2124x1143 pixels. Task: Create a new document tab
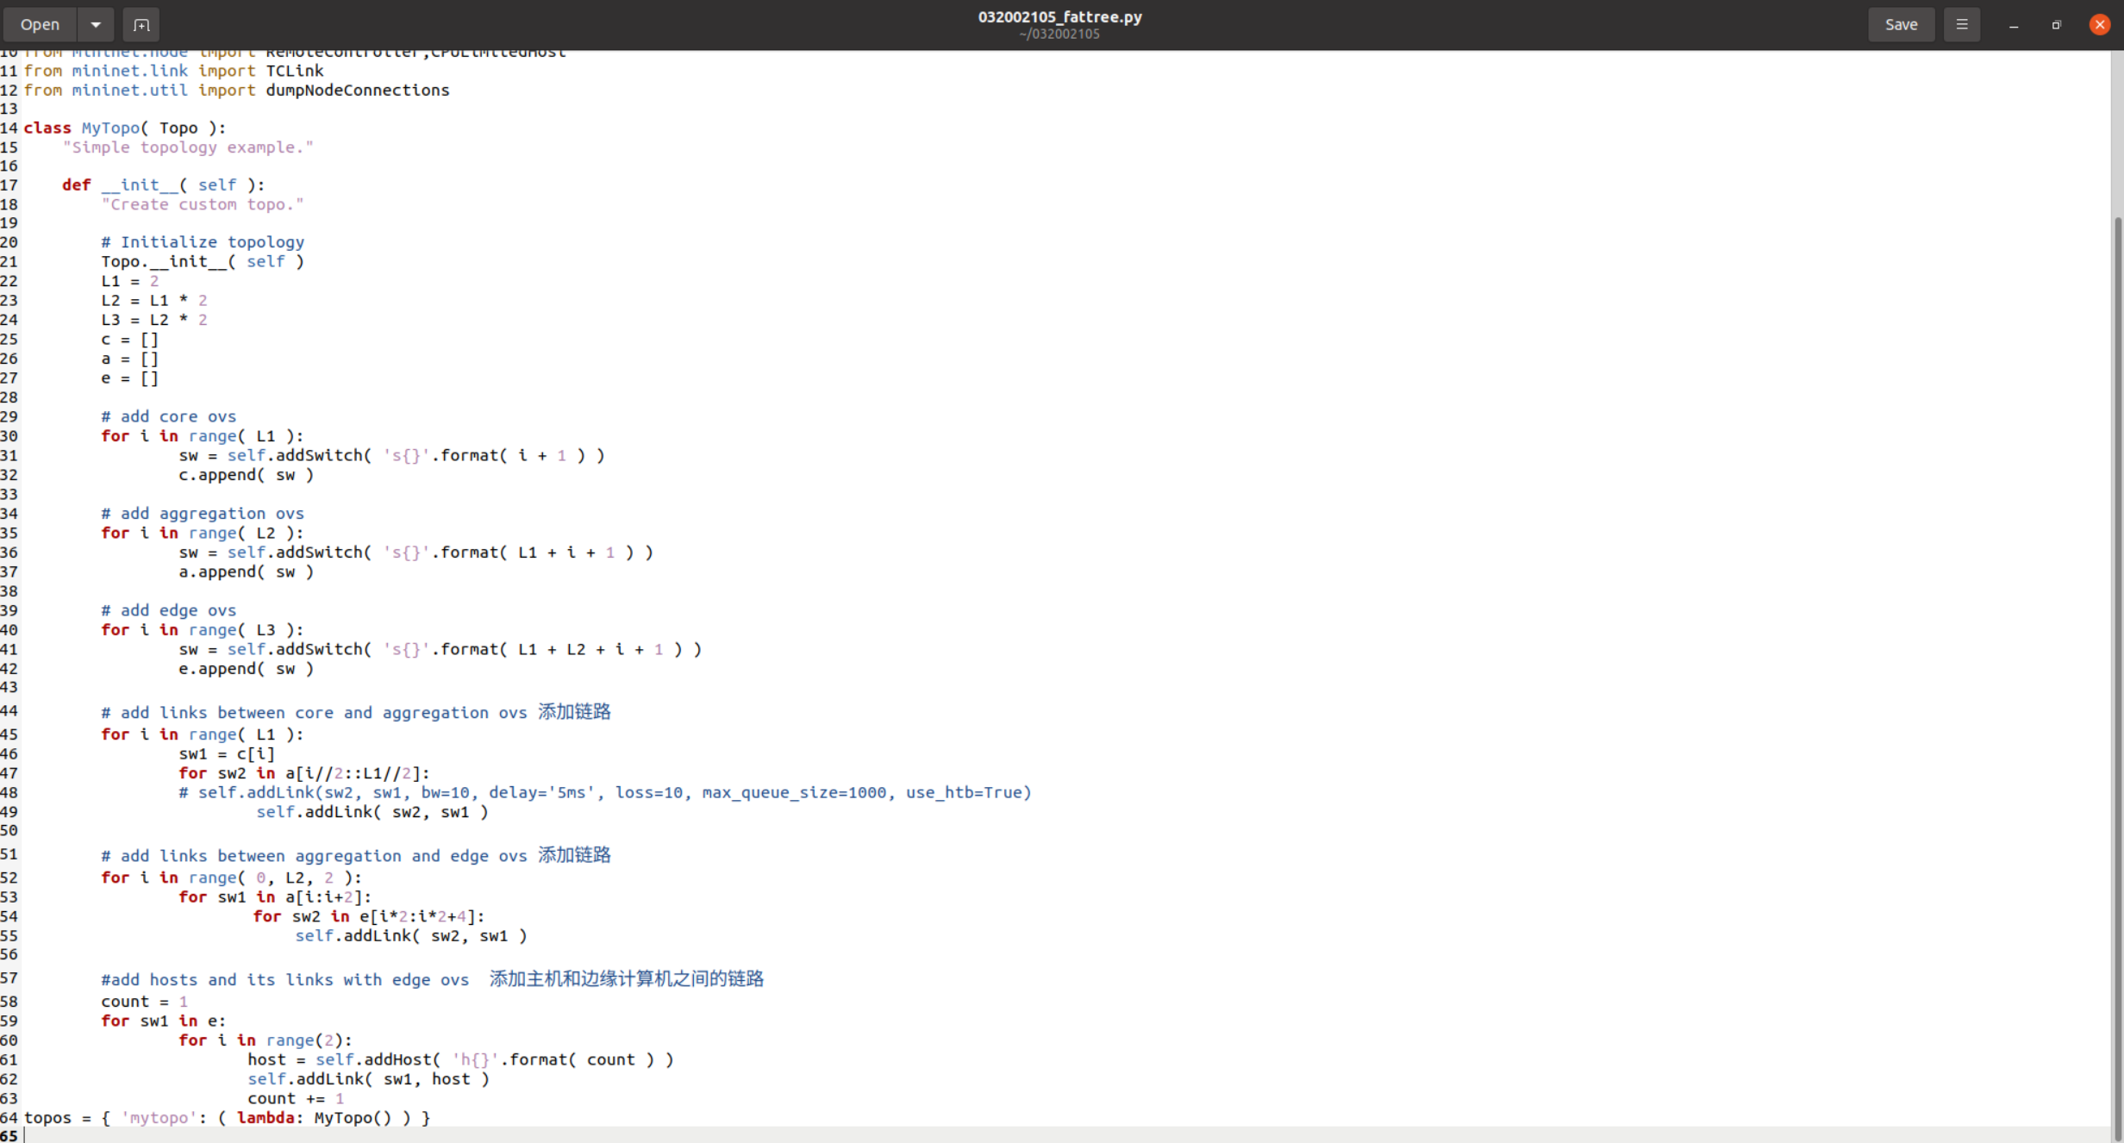click(x=141, y=24)
